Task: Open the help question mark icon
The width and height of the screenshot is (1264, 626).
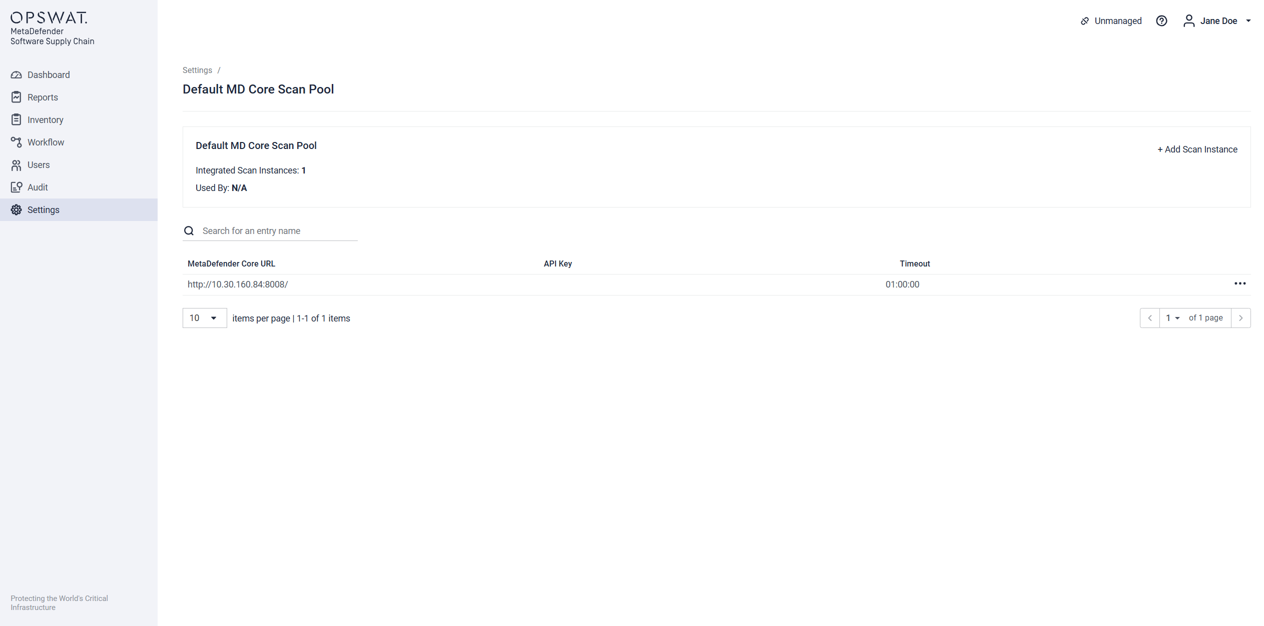Action: click(x=1161, y=21)
